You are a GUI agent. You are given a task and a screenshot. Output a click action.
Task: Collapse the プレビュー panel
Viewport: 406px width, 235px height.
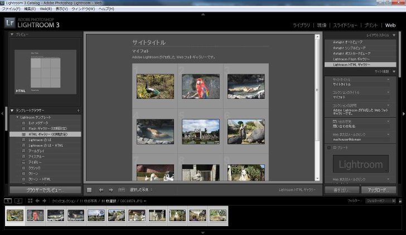click(12, 34)
